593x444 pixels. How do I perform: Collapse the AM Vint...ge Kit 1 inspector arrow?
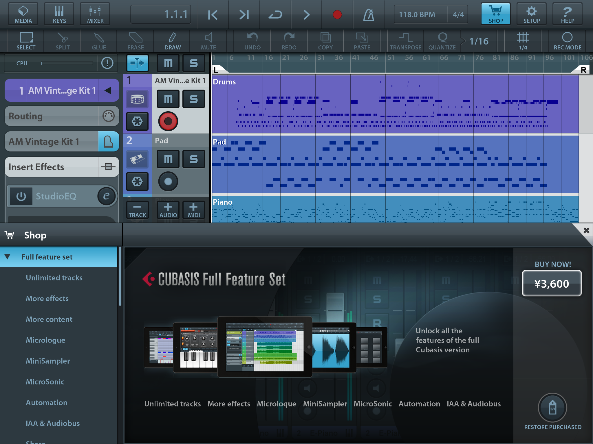108,90
